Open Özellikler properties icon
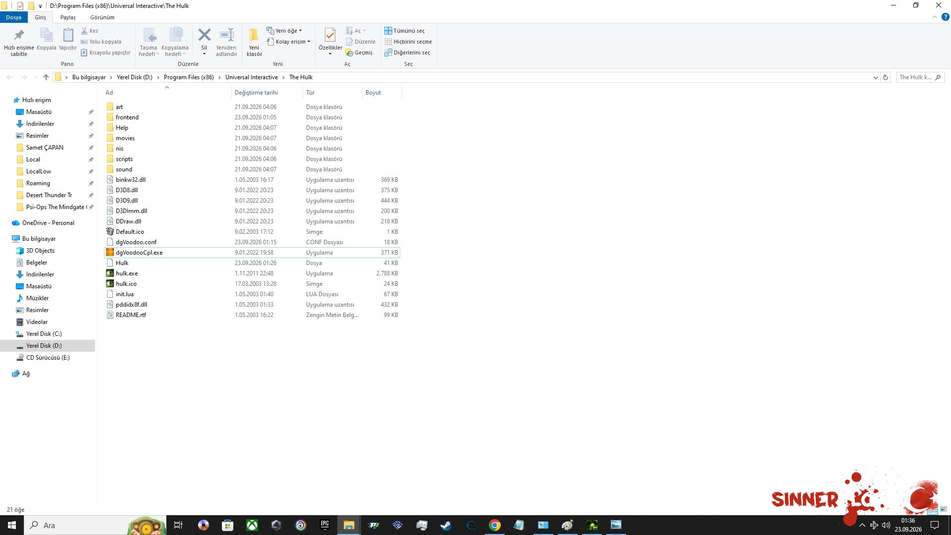 330,36
